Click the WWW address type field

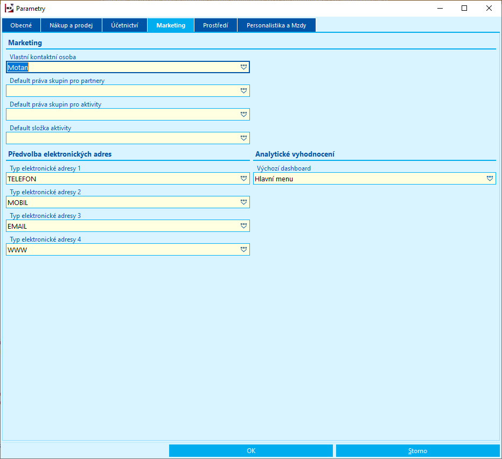click(x=128, y=250)
